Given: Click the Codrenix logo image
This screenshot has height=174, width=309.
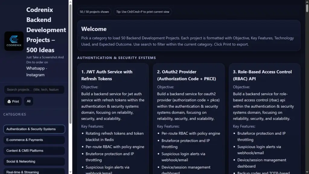Looking at the screenshot, I should pos(14,41).
